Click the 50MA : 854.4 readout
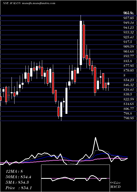 point(18,177)
